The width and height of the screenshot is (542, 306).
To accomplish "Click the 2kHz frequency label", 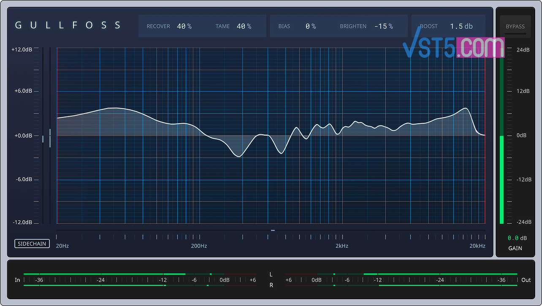I will pos(342,246).
